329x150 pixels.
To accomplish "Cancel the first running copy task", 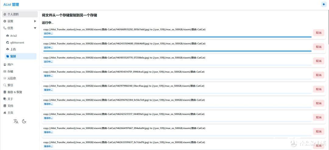I will [319, 33].
